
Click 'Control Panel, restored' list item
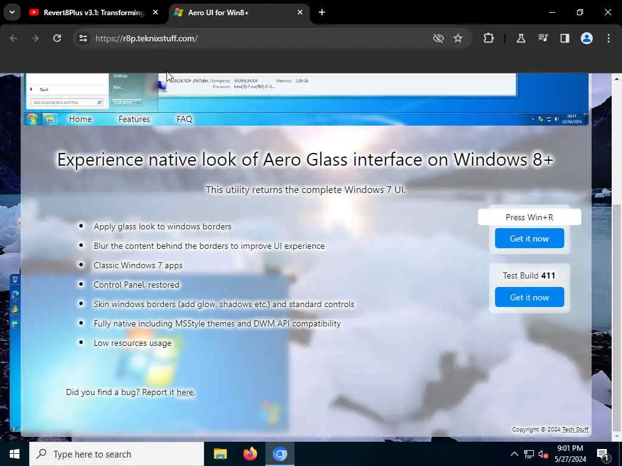(137, 285)
